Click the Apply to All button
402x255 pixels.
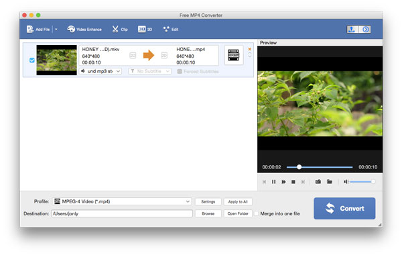pyautogui.click(x=238, y=202)
